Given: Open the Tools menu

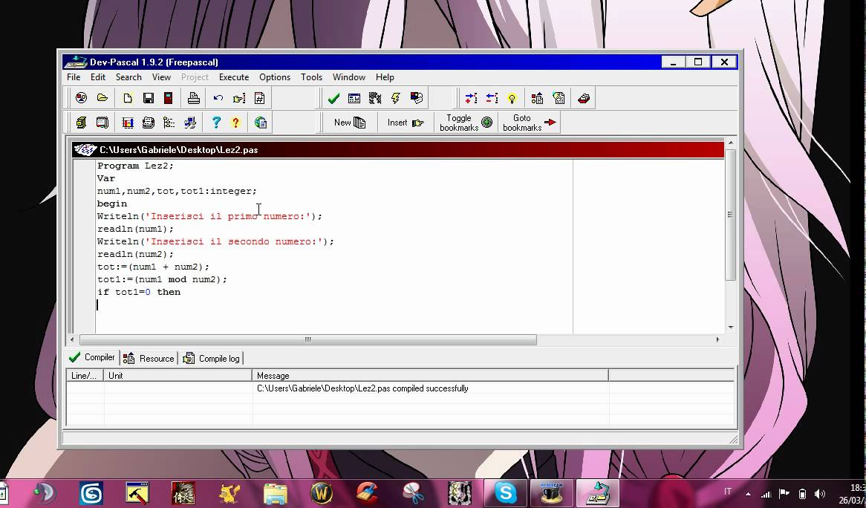Looking at the screenshot, I should pos(311,77).
